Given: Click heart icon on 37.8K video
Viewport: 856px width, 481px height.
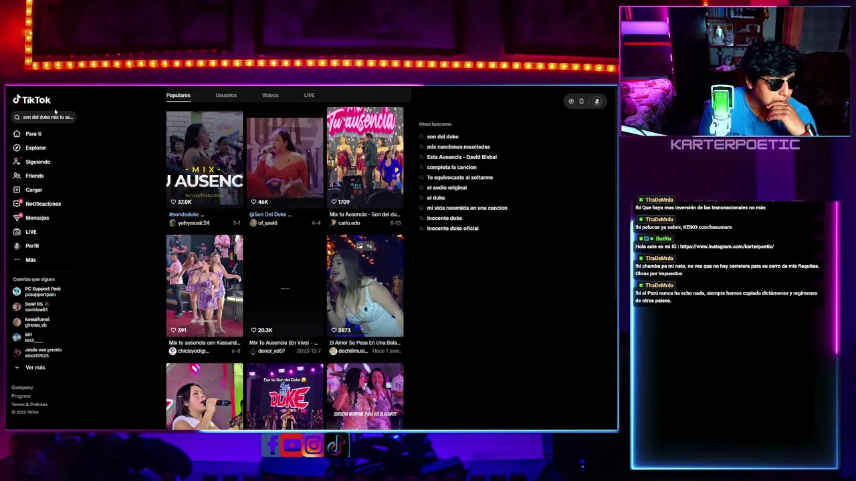Looking at the screenshot, I should [173, 202].
